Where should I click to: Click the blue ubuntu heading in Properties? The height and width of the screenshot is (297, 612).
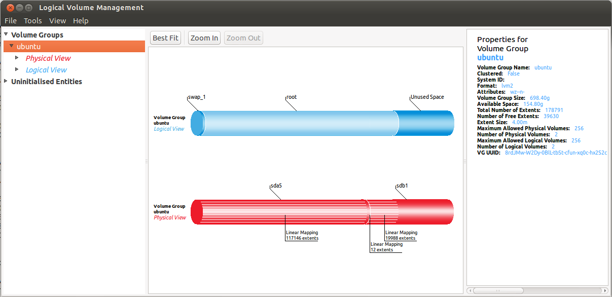coord(490,58)
